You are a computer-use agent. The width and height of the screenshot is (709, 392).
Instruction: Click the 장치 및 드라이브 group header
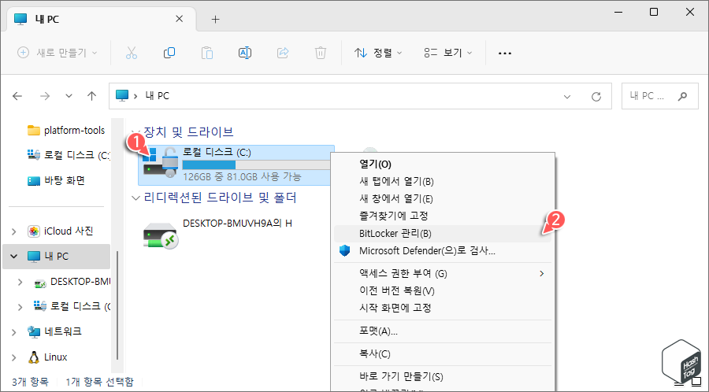188,132
